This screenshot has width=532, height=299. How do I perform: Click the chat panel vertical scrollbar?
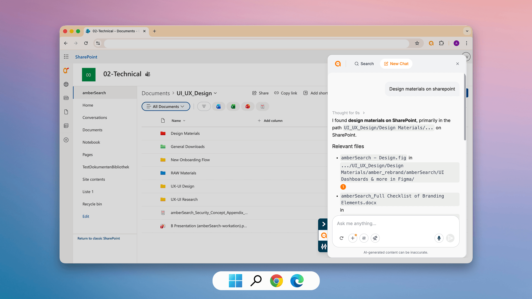coord(465,107)
